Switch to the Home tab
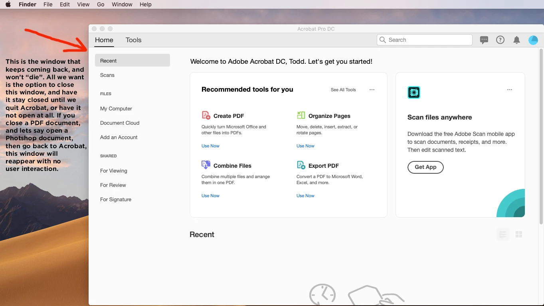Viewport: 544px width, 306px height. (x=104, y=40)
